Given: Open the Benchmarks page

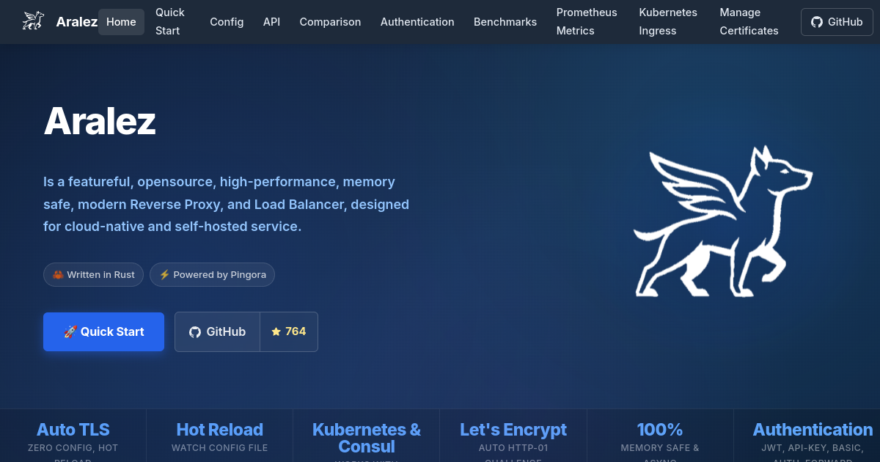Looking at the screenshot, I should coord(505,22).
